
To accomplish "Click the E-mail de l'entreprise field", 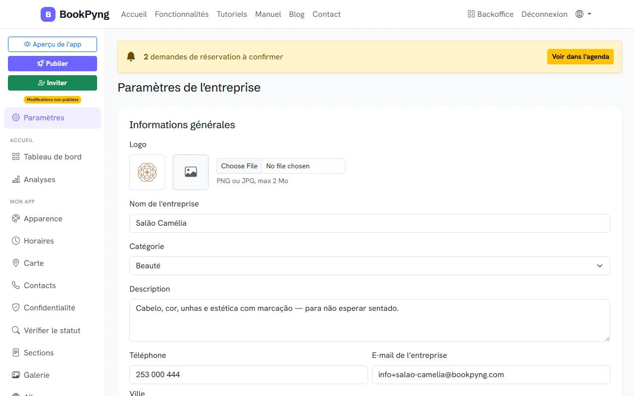I will (491, 375).
